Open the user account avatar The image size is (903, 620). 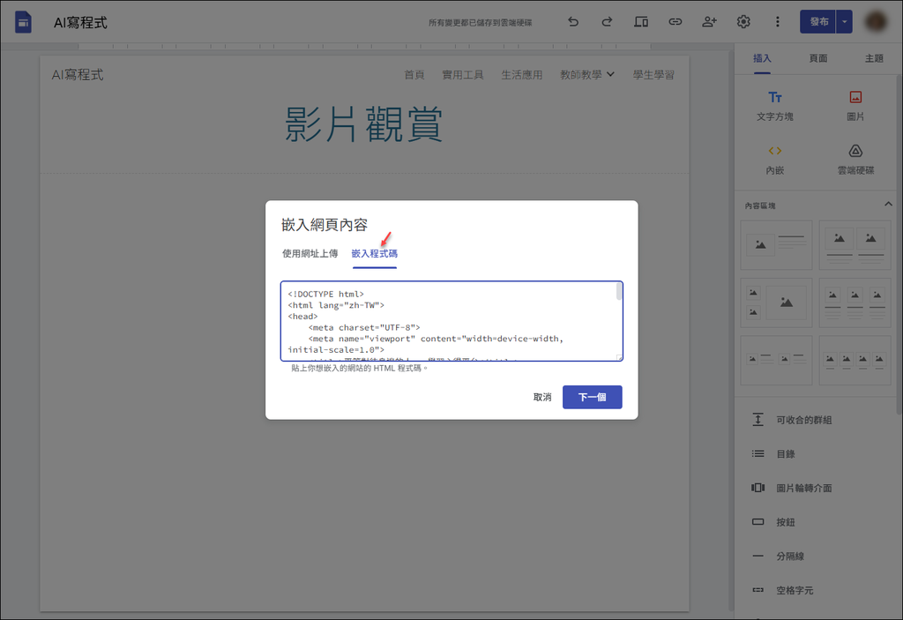[876, 22]
